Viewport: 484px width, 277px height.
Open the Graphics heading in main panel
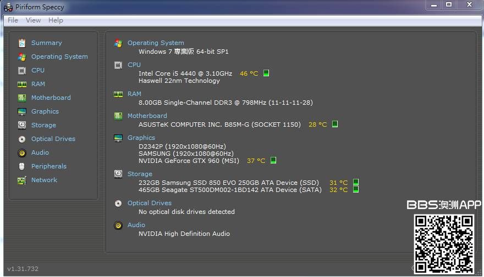pyautogui.click(x=141, y=138)
